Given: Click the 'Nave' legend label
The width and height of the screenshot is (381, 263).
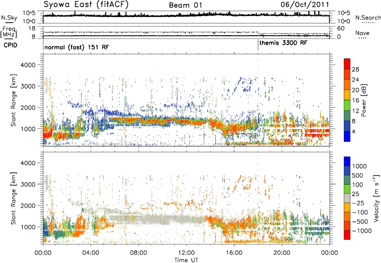Looking at the screenshot, I should click(362, 33).
